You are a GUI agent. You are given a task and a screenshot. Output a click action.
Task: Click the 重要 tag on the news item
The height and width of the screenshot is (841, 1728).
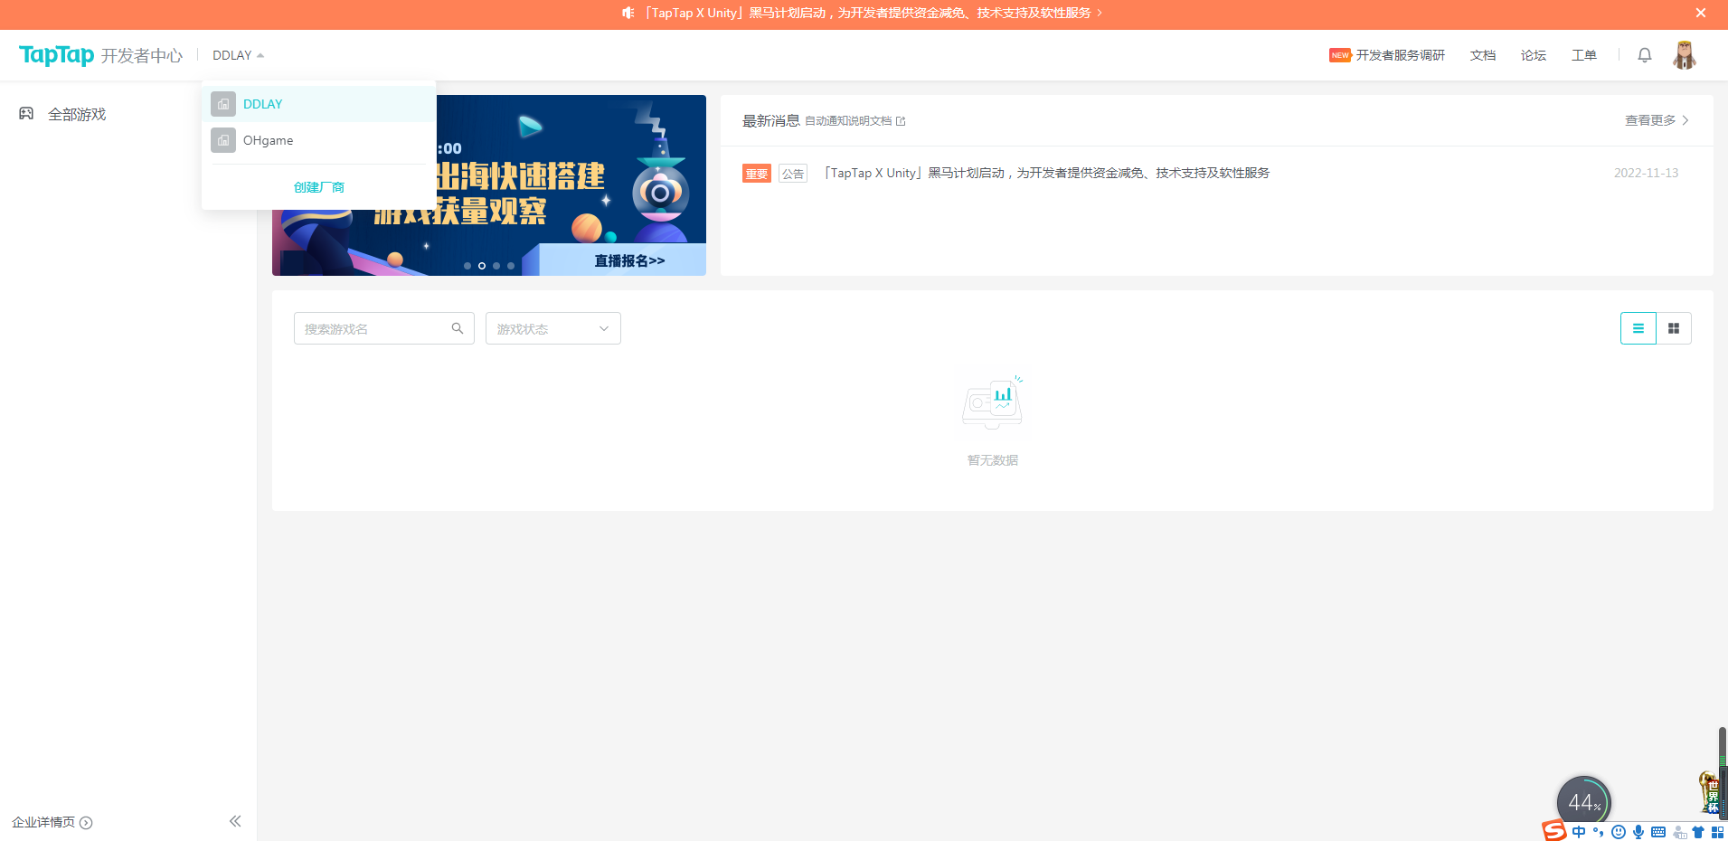point(757,174)
